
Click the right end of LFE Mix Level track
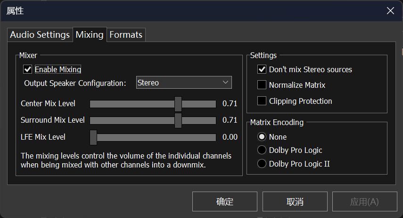point(214,137)
